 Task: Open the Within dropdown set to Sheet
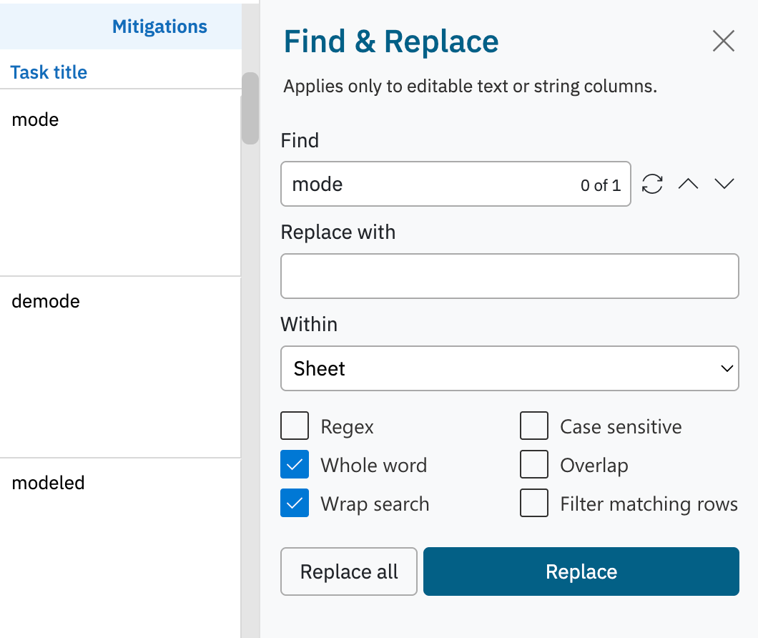(509, 369)
